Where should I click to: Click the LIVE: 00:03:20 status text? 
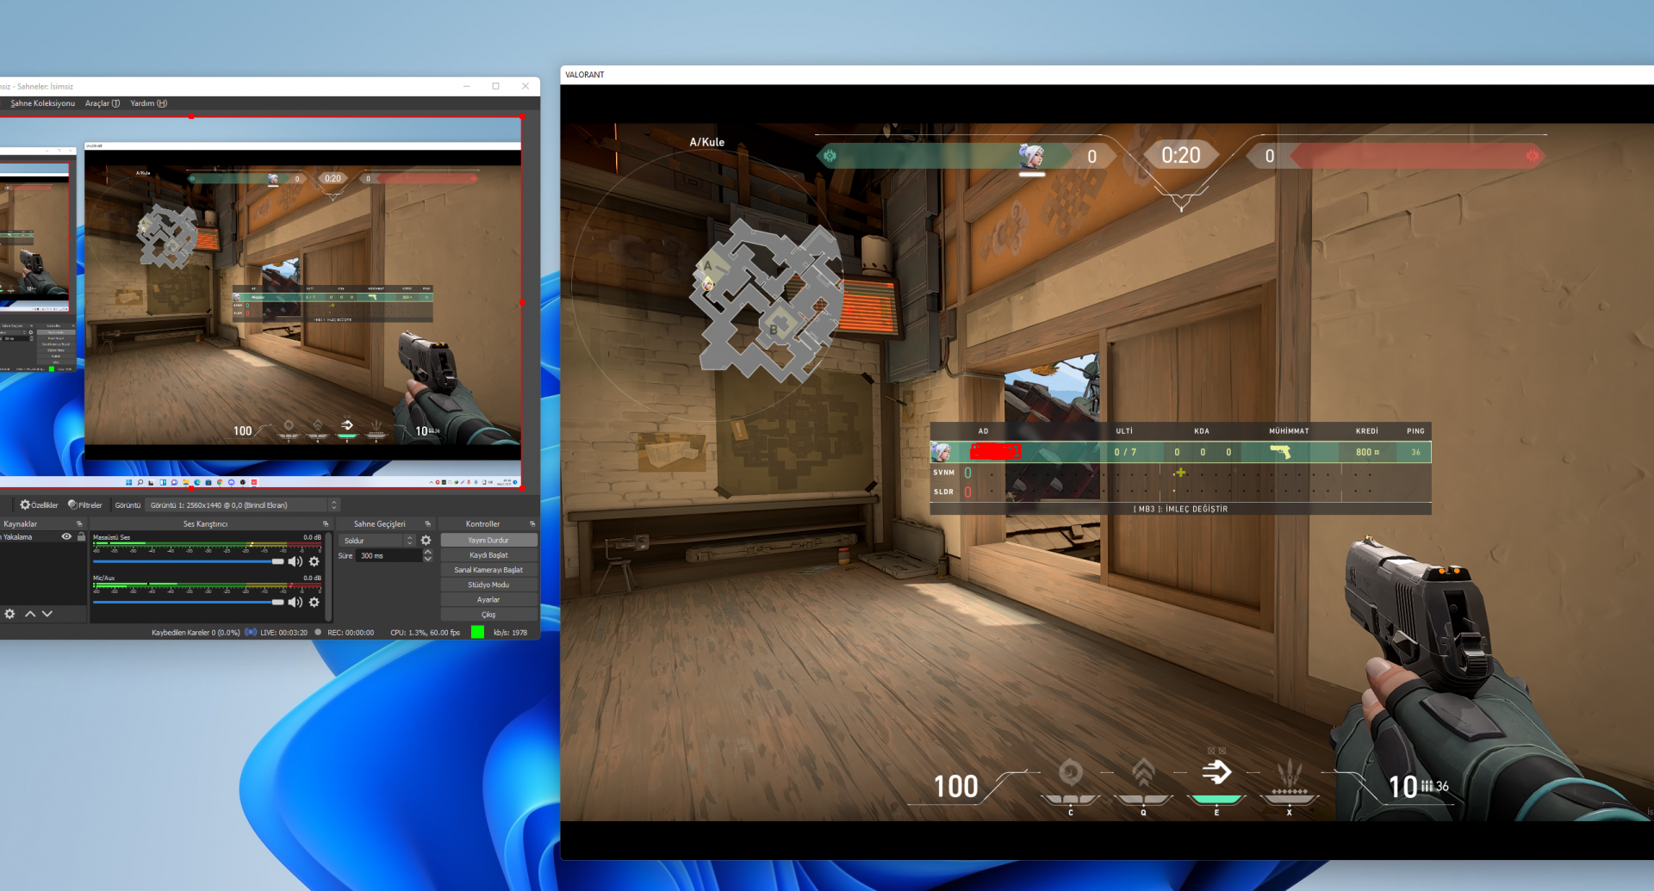(283, 633)
